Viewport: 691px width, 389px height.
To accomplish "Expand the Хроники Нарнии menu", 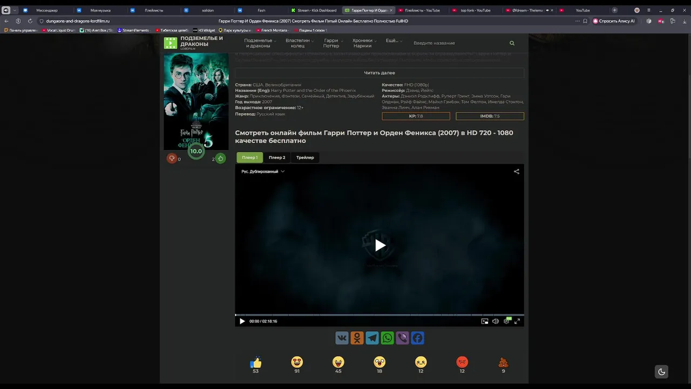I will pyautogui.click(x=363, y=43).
